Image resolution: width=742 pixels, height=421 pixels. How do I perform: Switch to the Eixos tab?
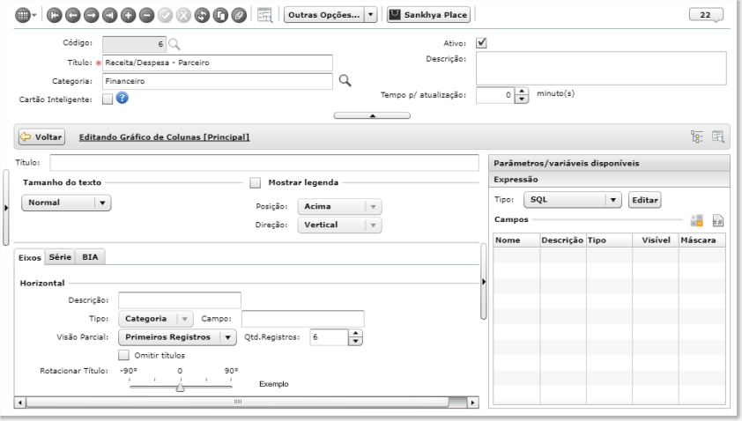pos(29,257)
